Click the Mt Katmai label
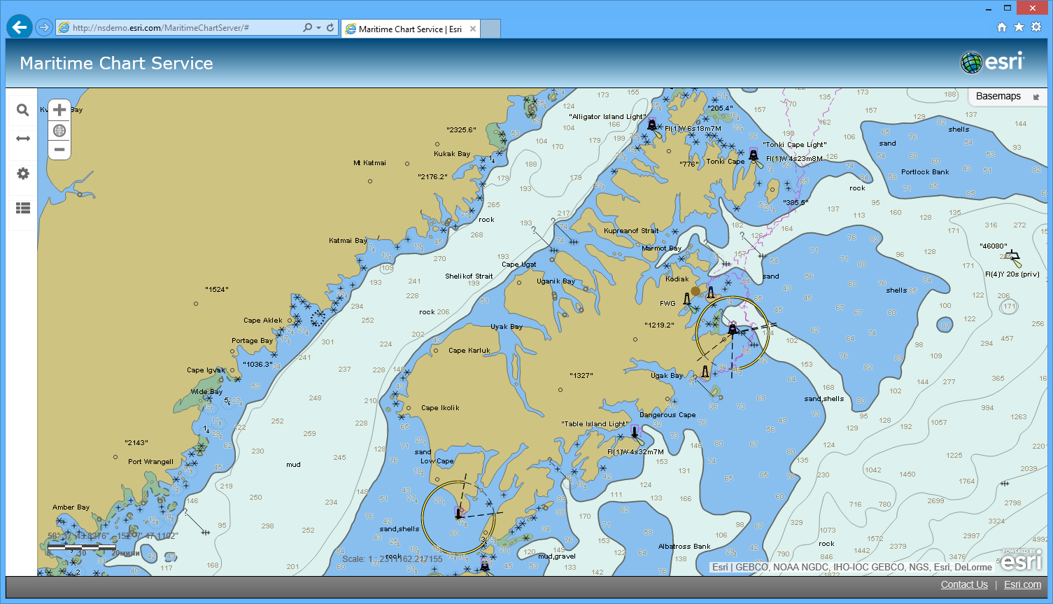Viewport: 1053px width, 604px height. [369, 163]
